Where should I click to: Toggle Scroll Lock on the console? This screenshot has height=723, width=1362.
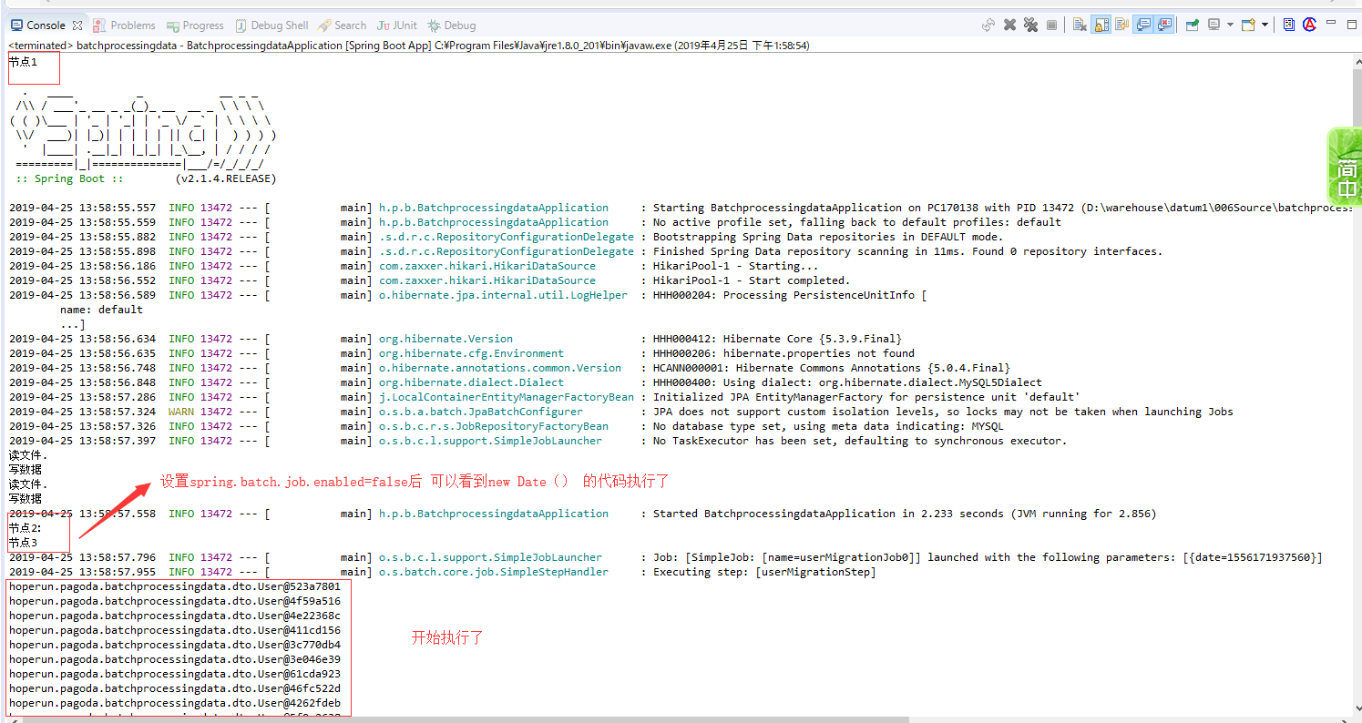coord(1101,25)
